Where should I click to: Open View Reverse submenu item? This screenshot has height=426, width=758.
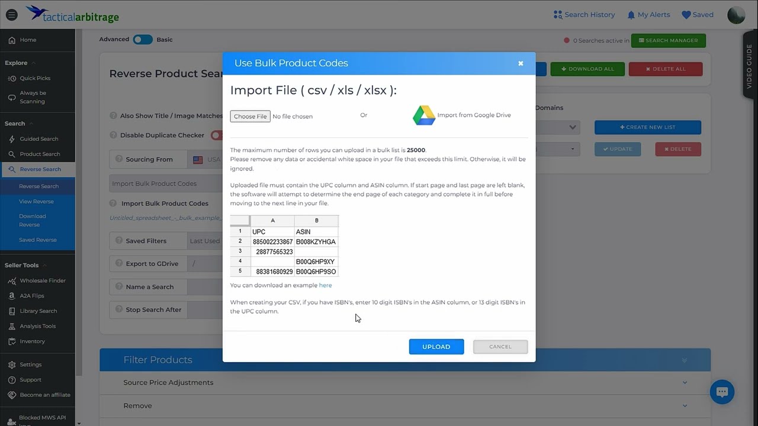coord(36,201)
